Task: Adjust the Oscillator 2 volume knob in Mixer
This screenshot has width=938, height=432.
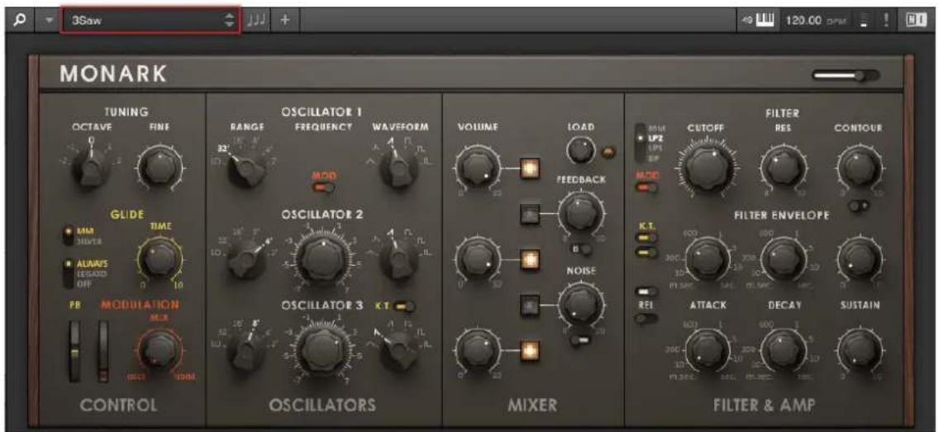Action: click(478, 260)
